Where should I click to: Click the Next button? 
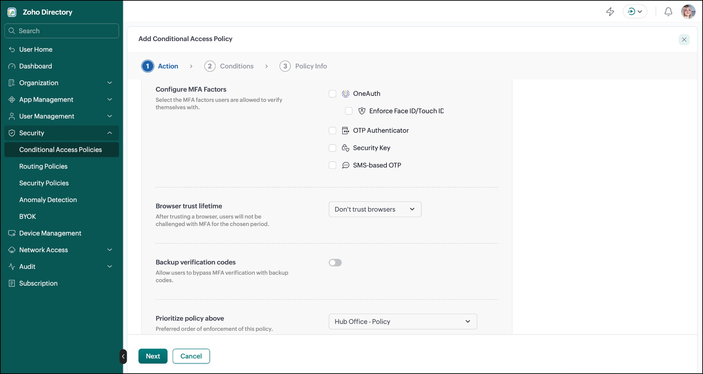(x=153, y=356)
